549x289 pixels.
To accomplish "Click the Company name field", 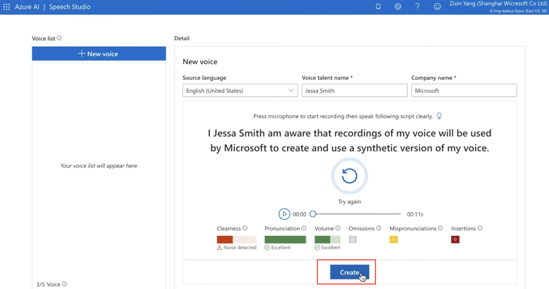I will (464, 90).
